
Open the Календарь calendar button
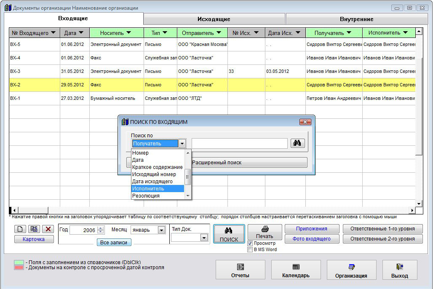tap(296, 270)
